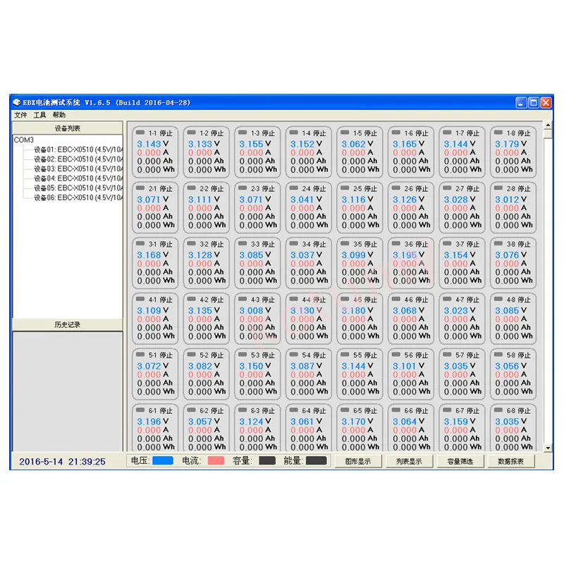Click the 图形显示 button

[x=358, y=461]
